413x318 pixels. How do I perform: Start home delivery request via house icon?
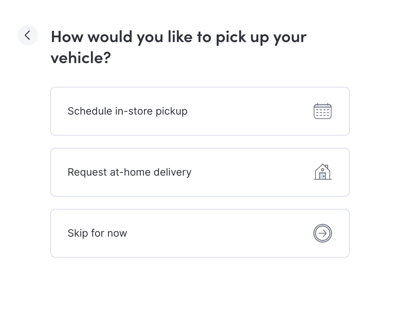322,172
